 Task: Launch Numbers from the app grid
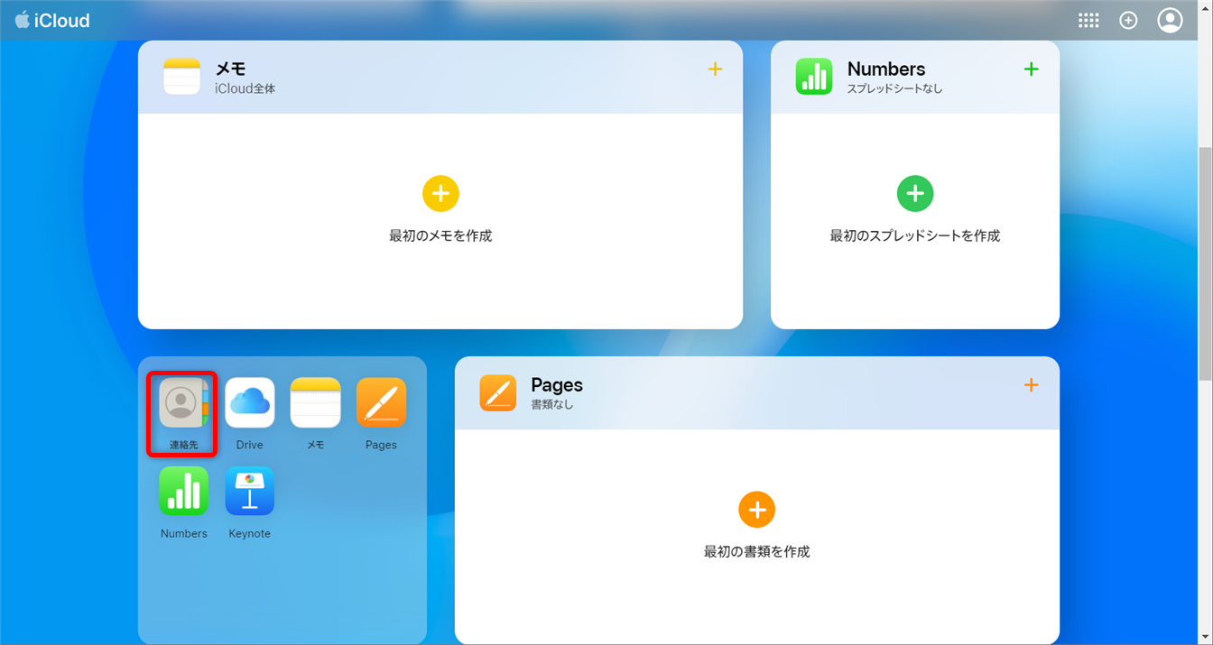tap(183, 492)
